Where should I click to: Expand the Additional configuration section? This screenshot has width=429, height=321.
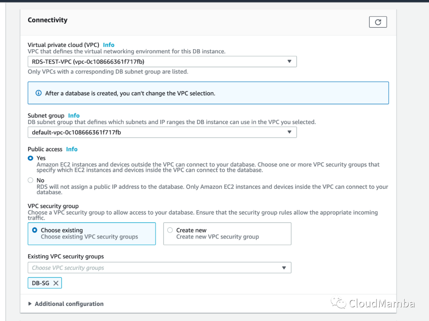[x=69, y=304]
